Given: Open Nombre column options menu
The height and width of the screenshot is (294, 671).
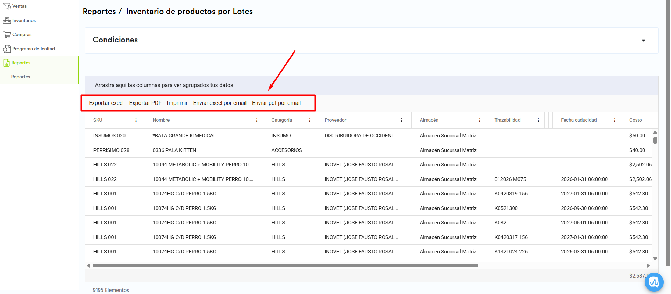Looking at the screenshot, I should coord(257,120).
